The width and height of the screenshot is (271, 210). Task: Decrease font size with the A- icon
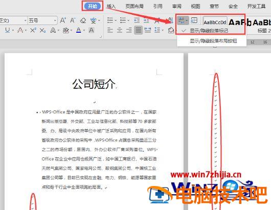(x=73, y=20)
